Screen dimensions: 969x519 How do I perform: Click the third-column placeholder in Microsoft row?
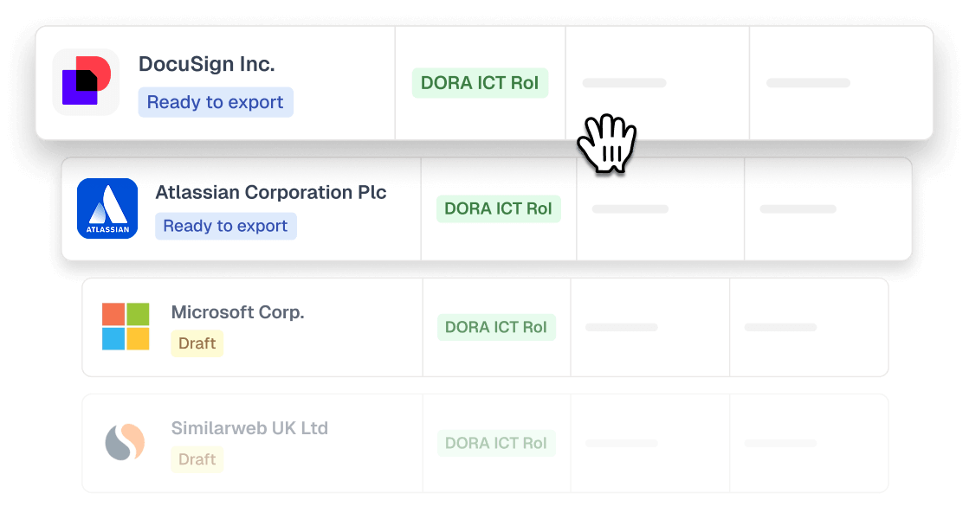[621, 327]
